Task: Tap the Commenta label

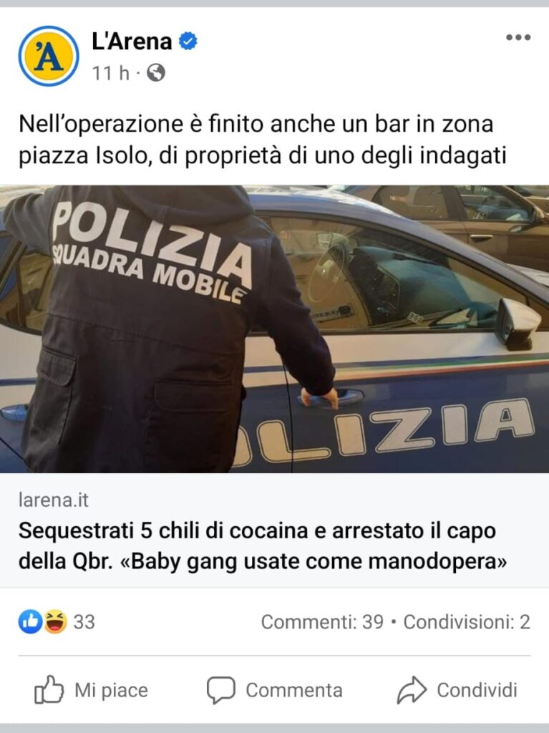Action: click(x=294, y=690)
